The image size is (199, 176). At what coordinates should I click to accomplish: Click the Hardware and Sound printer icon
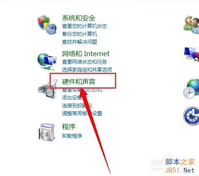coord(47,89)
